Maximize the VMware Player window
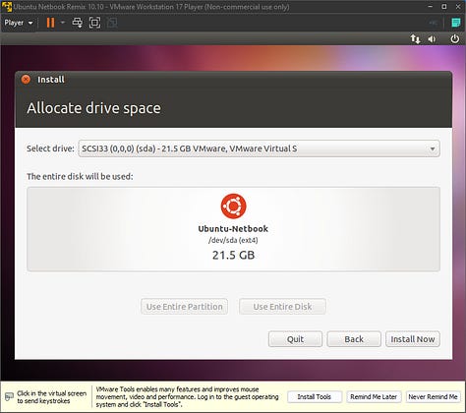This screenshot has height=413, width=466. pyautogui.click(x=444, y=6)
